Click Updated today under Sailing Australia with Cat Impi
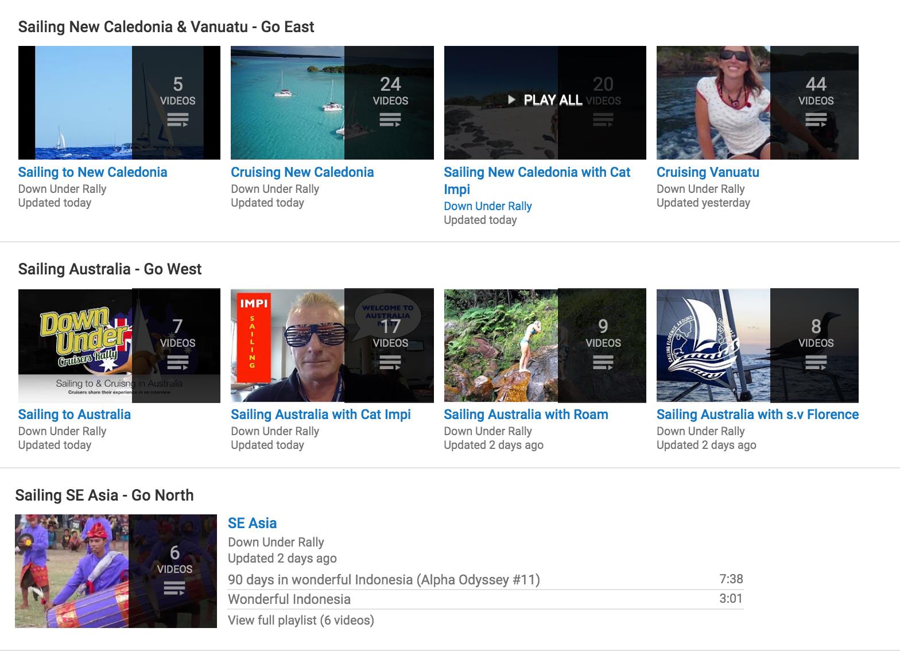Screen dimensions: 900x651 pyautogui.click(x=267, y=445)
